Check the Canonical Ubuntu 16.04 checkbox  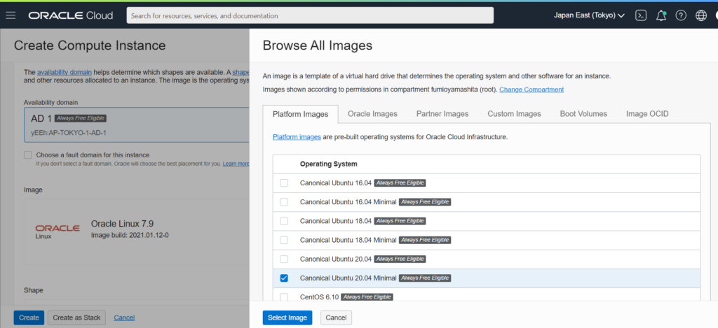click(284, 183)
